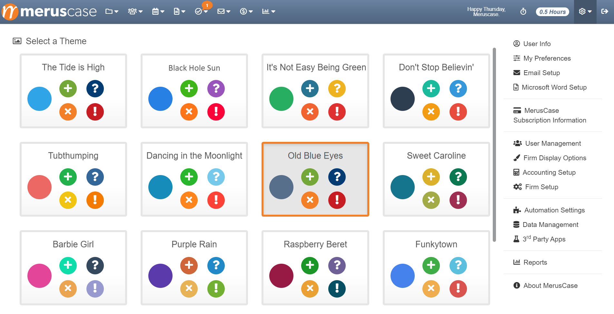Click Dancing in the Moonlight light-blue question icon
The width and height of the screenshot is (614, 314).
pos(216,177)
